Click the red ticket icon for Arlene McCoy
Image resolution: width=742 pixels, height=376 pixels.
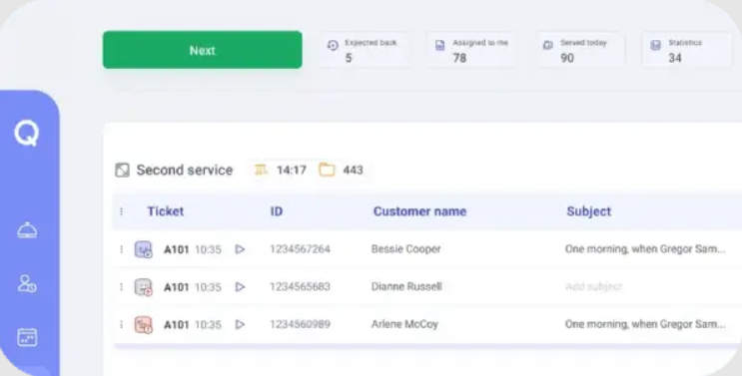pyautogui.click(x=144, y=325)
